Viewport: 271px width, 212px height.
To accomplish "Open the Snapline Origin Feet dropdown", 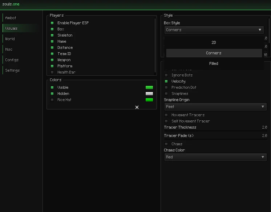I will pyautogui.click(x=215, y=107).
